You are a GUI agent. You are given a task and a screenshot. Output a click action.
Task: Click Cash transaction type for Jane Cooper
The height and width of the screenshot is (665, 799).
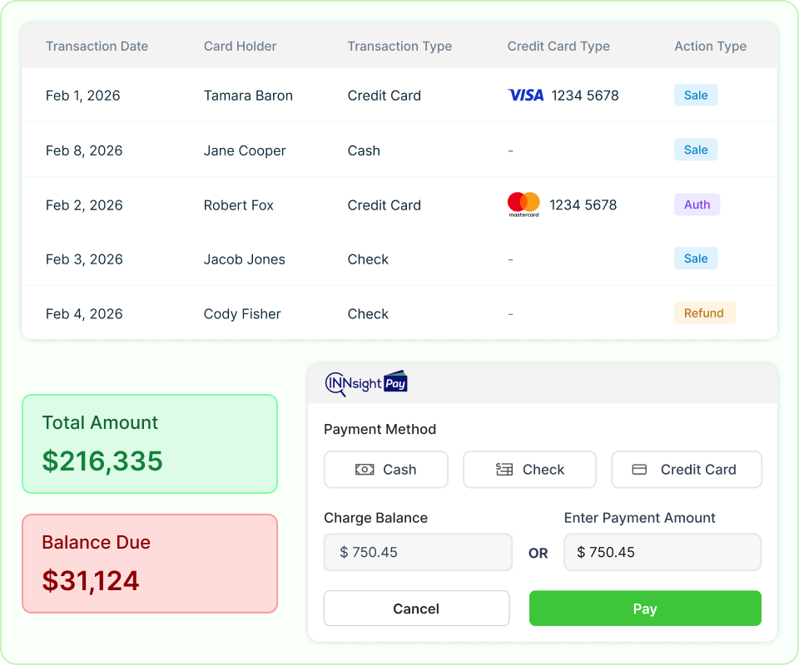tap(364, 150)
